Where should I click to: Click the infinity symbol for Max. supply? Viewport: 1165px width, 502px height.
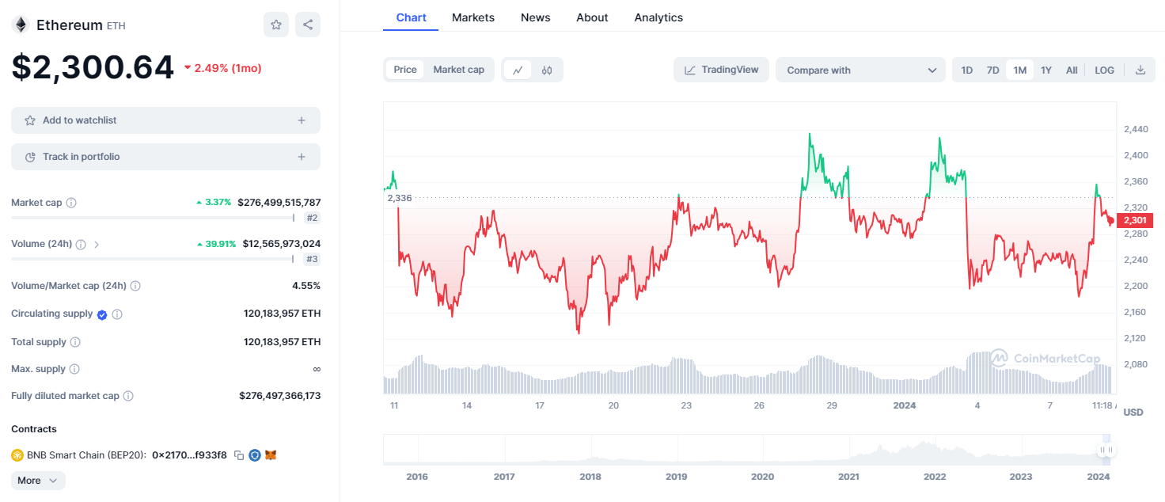pyautogui.click(x=317, y=369)
